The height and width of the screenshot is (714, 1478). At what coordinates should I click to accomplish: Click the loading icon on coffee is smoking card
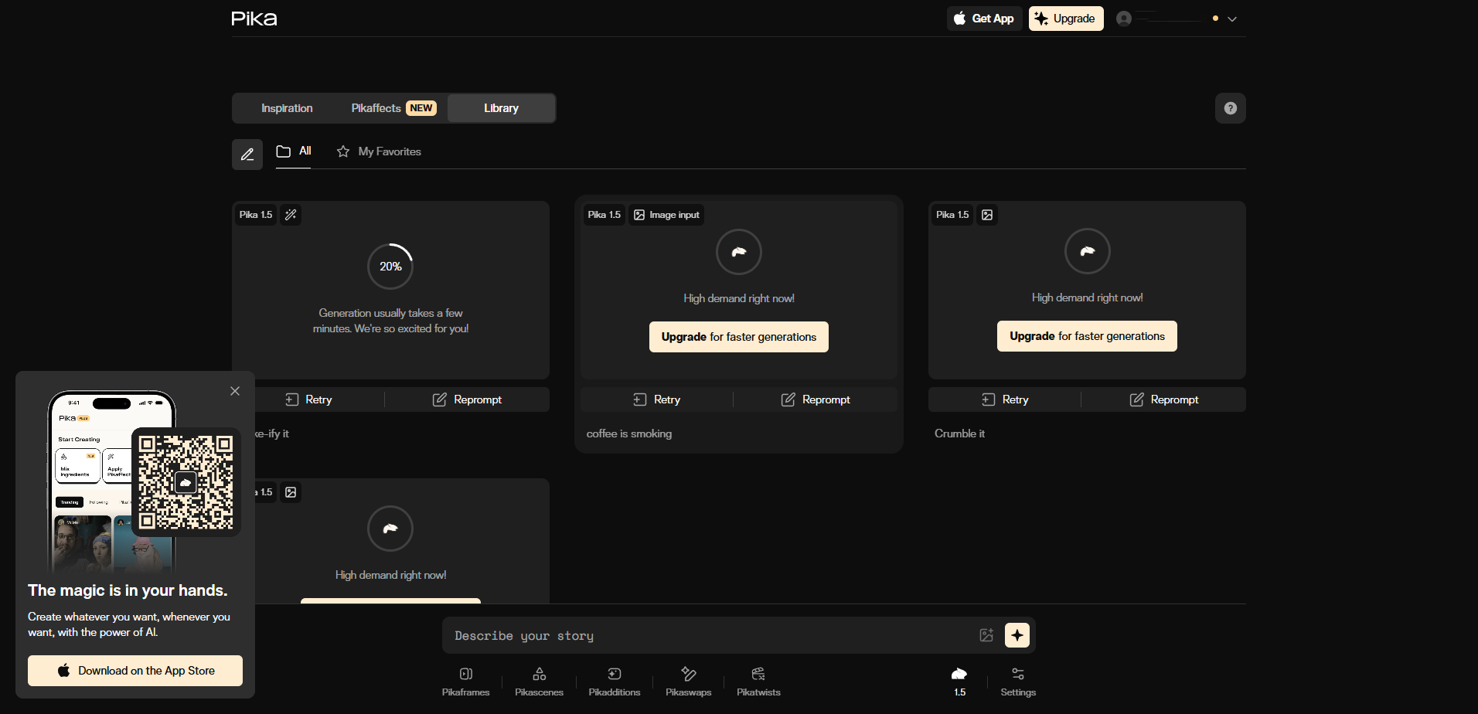pos(739,252)
